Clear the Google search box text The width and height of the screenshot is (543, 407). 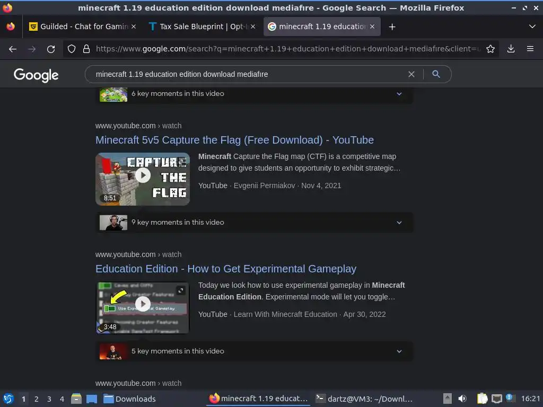(411, 74)
